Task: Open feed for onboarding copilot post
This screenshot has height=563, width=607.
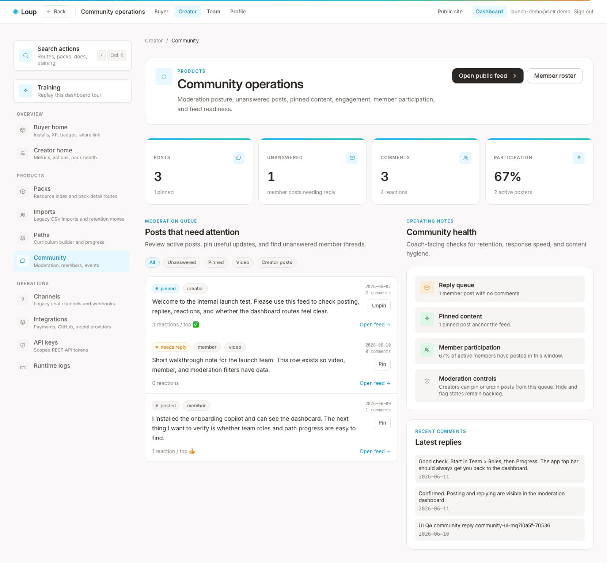Action: (375, 452)
